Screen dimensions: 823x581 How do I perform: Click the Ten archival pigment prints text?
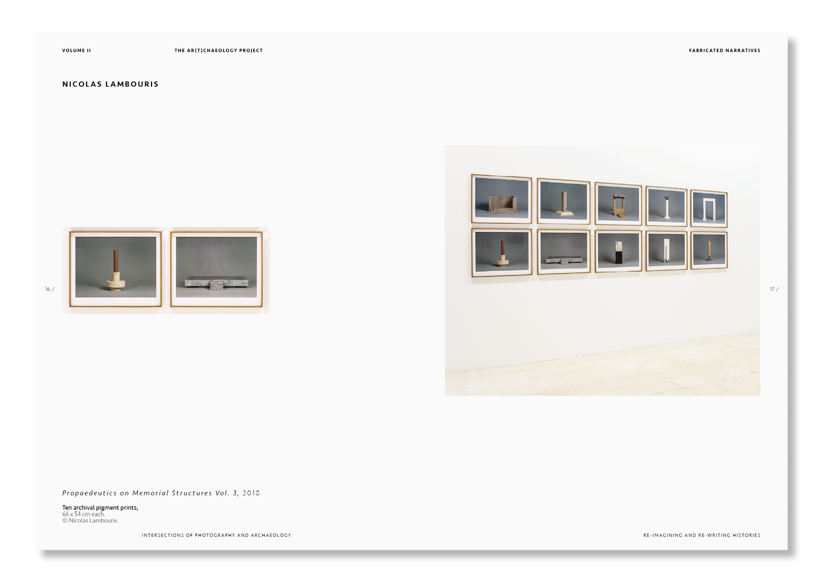[100, 506]
